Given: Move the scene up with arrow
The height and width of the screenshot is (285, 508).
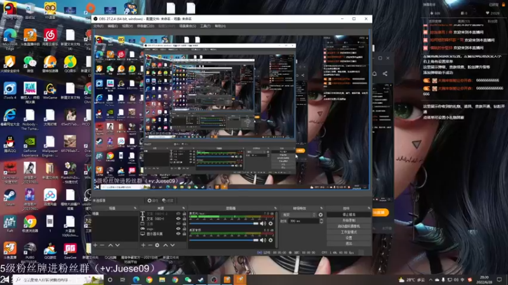Looking at the screenshot, I should [110, 245].
